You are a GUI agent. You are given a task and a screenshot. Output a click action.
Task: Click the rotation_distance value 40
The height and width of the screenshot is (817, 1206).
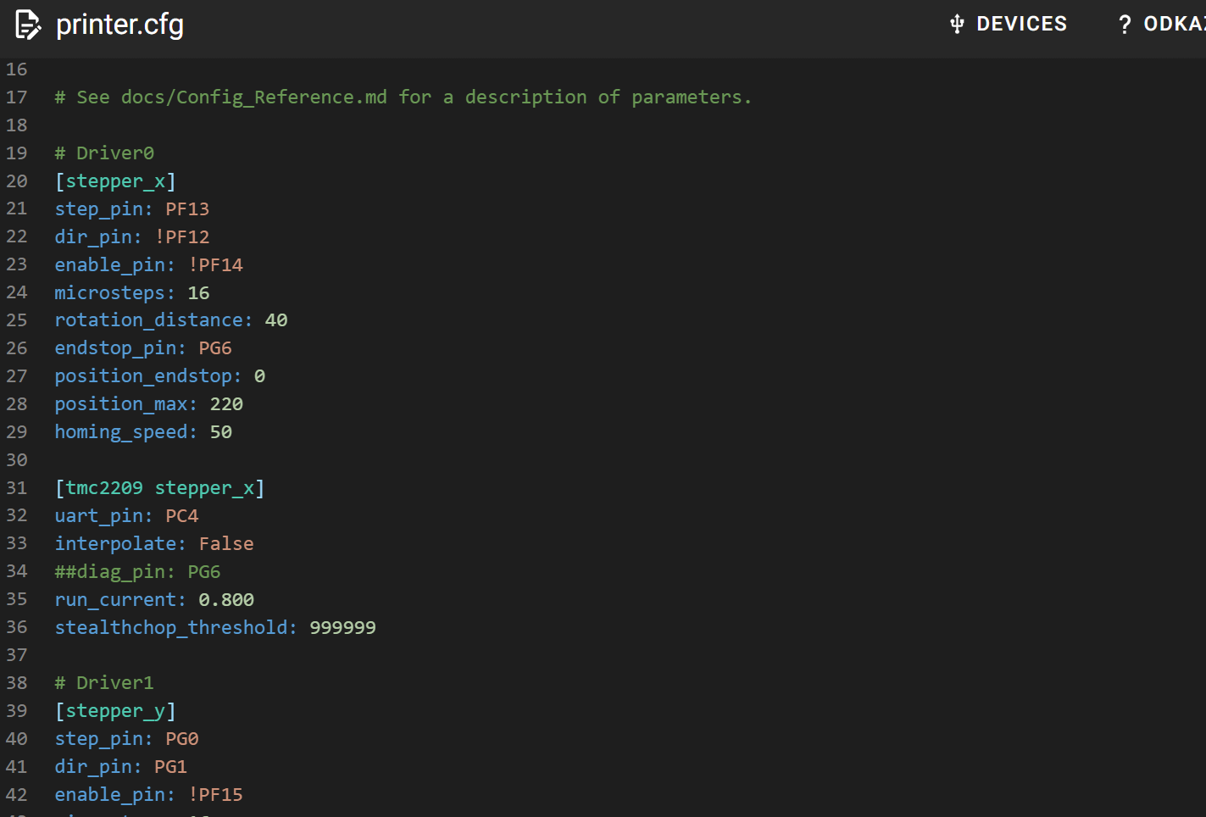tap(276, 320)
